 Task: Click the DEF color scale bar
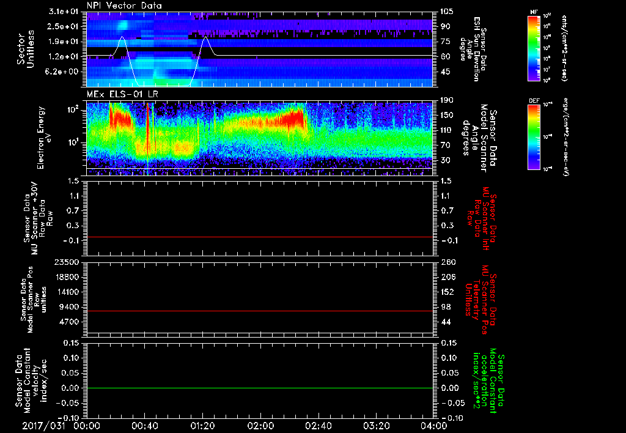point(534,137)
